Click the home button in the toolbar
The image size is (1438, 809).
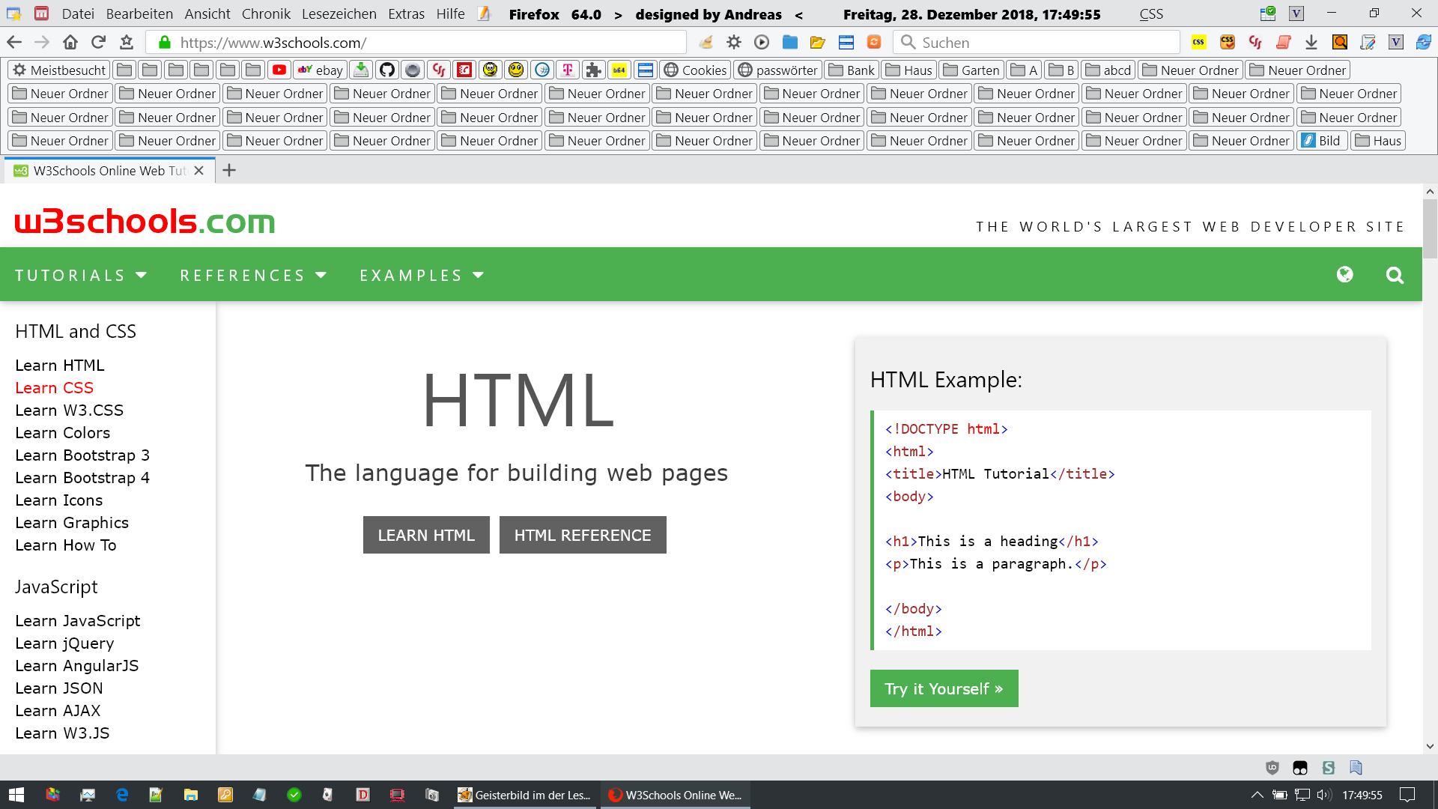click(x=70, y=43)
